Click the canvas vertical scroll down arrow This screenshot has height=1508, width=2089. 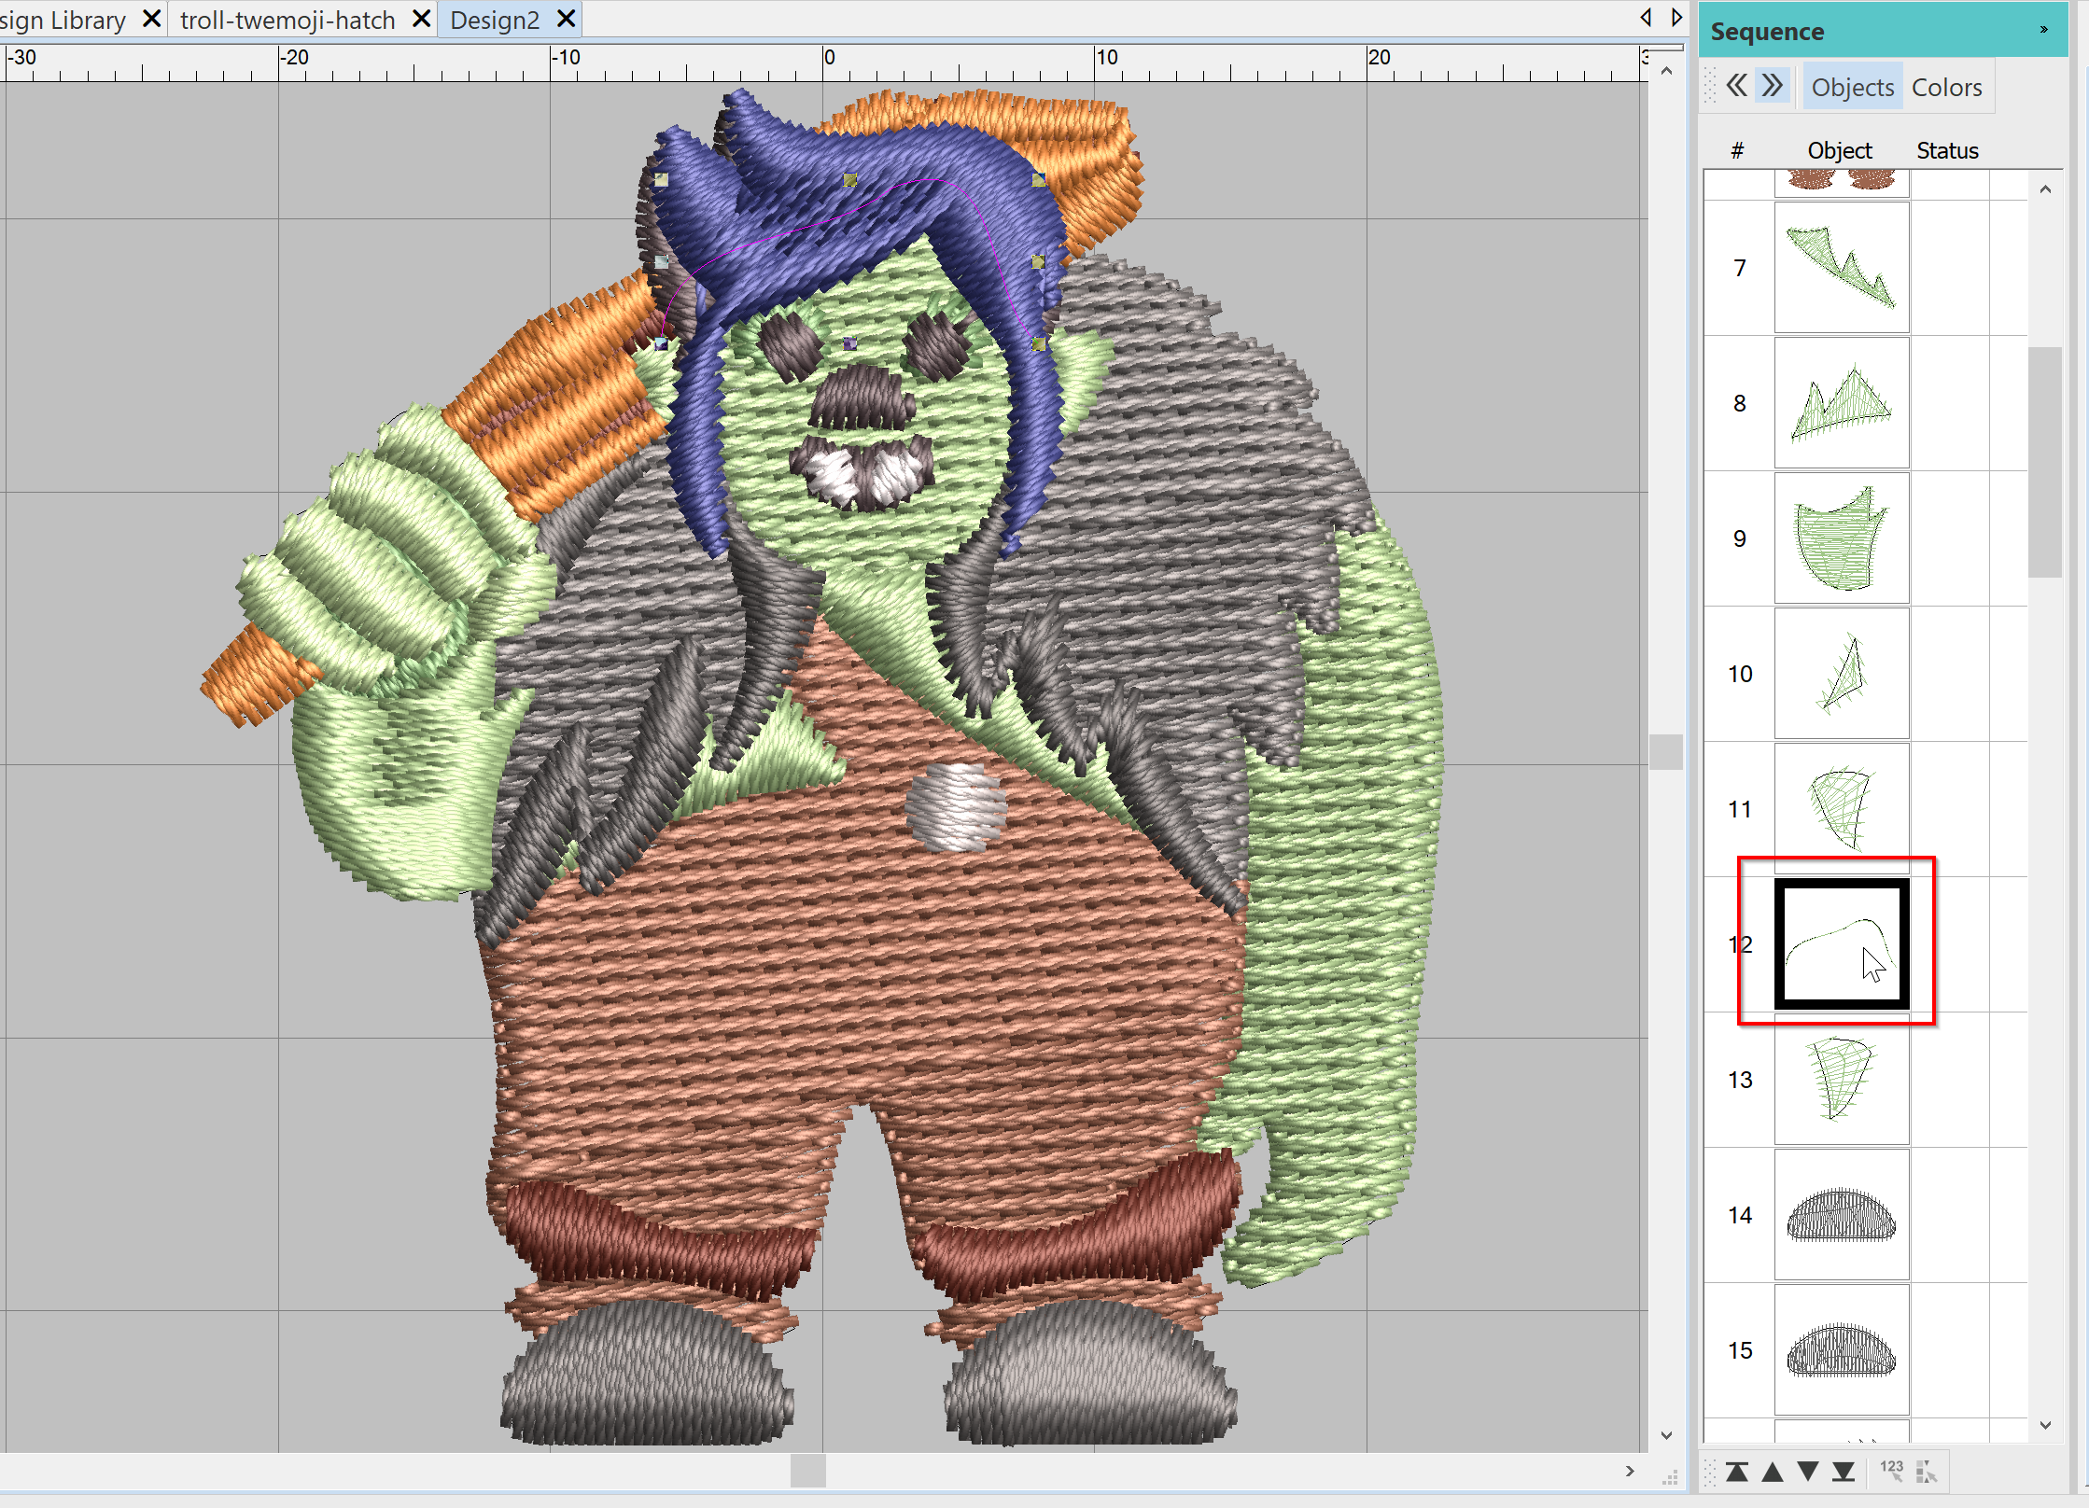1666,1435
